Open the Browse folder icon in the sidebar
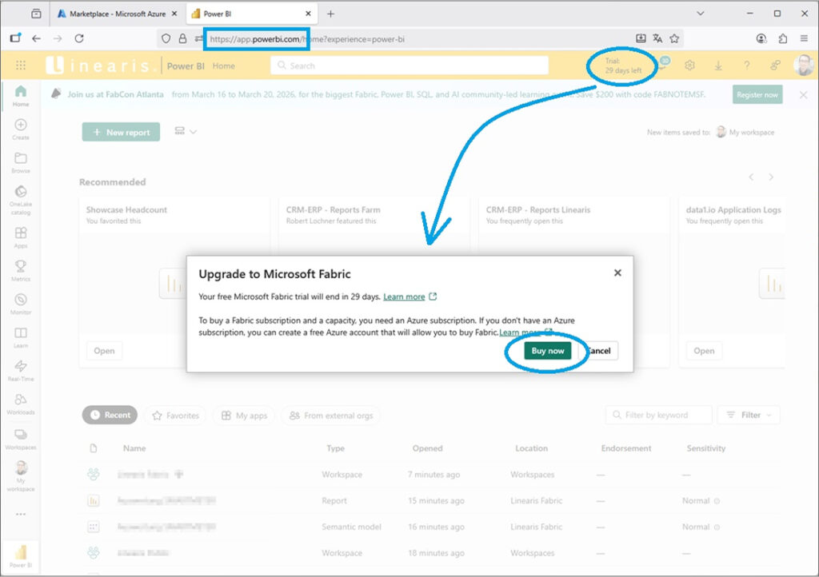 pyautogui.click(x=21, y=162)
